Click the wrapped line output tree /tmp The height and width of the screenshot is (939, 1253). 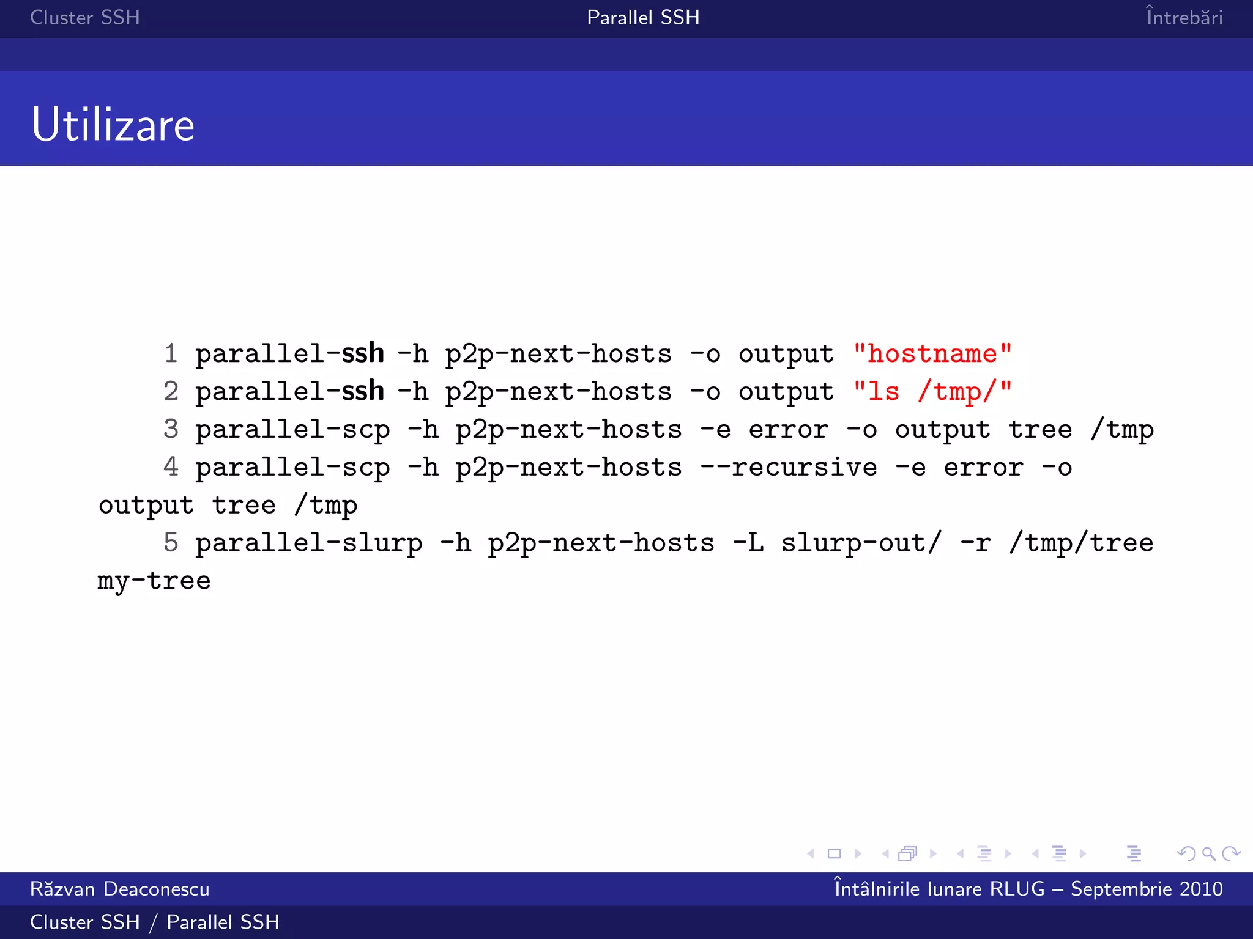[x=228, y=505]
